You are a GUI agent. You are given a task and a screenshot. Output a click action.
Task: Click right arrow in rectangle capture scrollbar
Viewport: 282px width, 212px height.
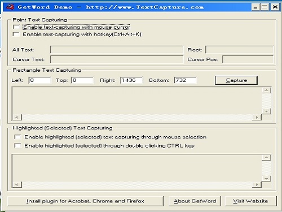pos(257,117)
